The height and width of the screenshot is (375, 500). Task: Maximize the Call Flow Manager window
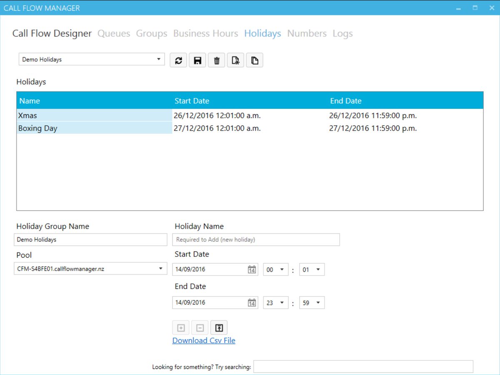[475, 8]
